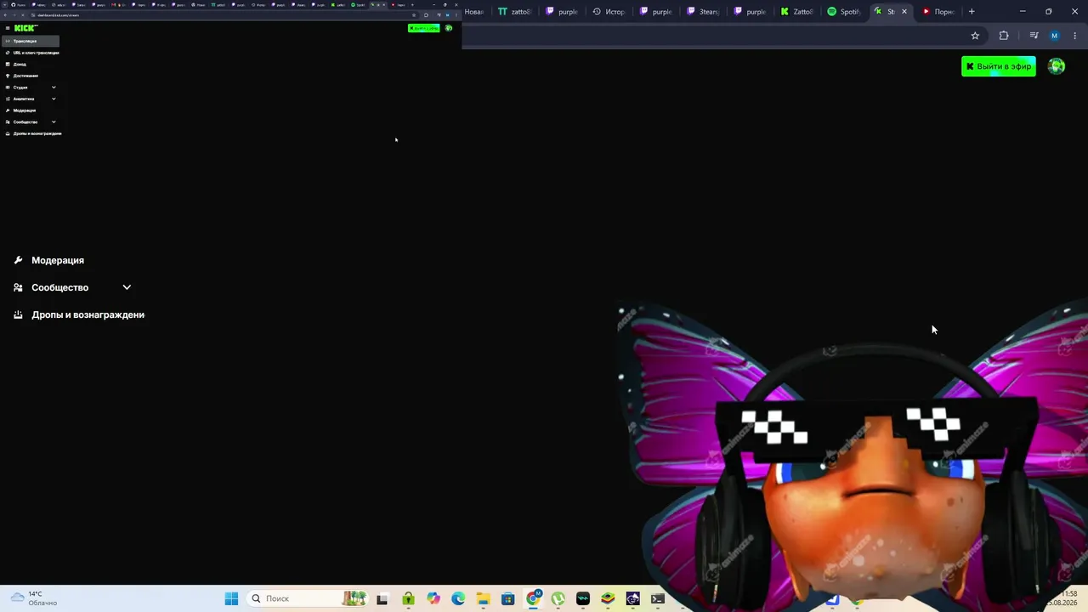Toggle the small Kick sidebar hamburger menu

coord(8,28)
